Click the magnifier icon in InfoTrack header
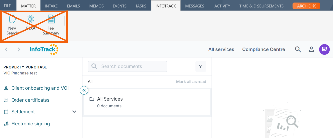Image resolution: width=333 pixels, height=138 pixels. (x=298, y=49)
